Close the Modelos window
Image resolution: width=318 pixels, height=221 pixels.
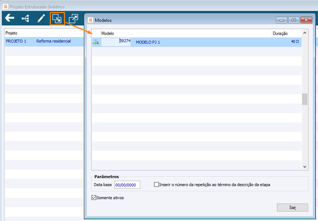coord(306,20)
